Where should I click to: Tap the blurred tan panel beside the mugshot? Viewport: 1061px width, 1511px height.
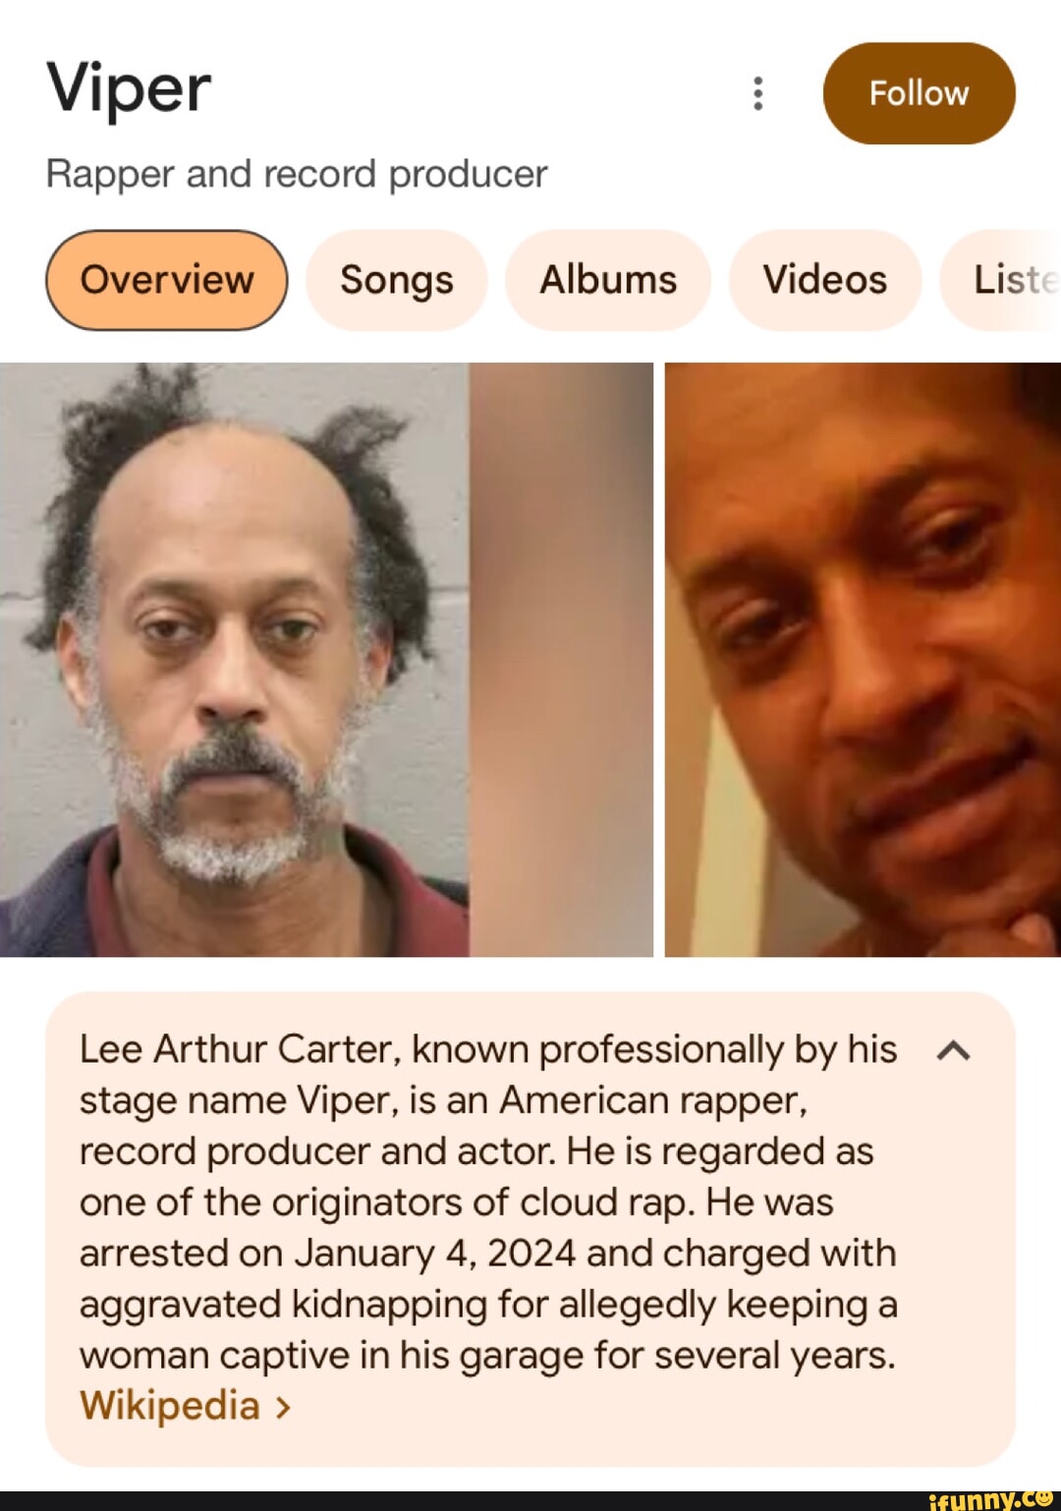pyautogui.click(x=561, y=659)
